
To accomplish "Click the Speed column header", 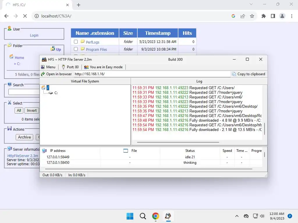I will [227, 151].
